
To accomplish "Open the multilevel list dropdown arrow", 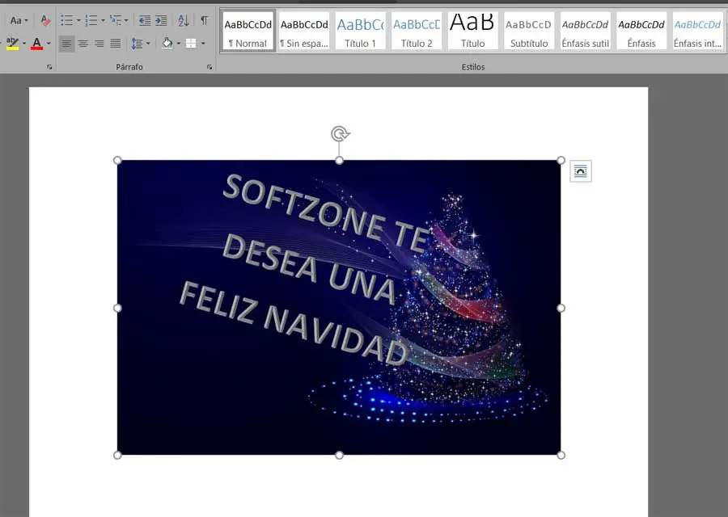I will click(x=126, y=20).
